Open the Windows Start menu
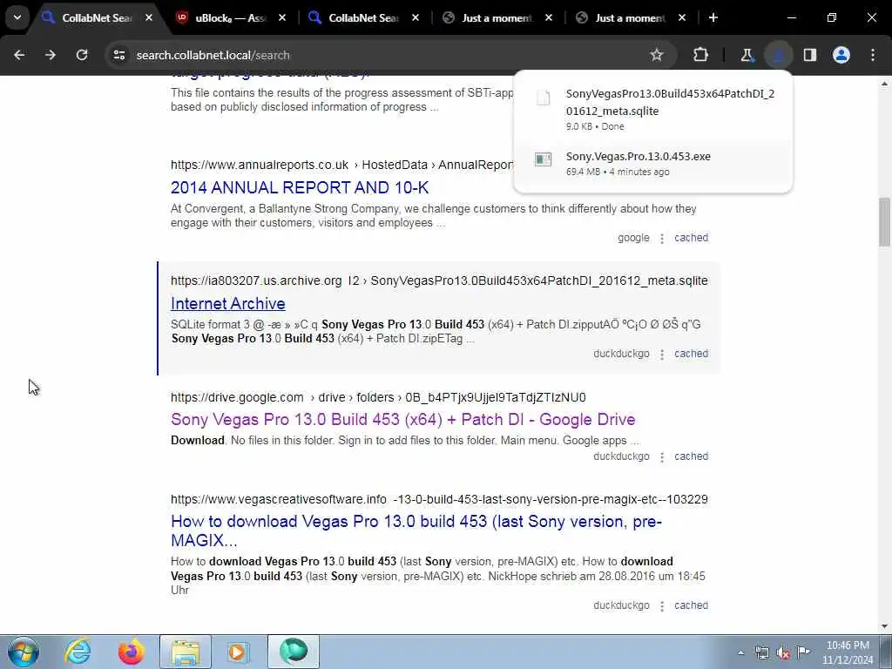892x669 pixels. [x=24, y=652]
